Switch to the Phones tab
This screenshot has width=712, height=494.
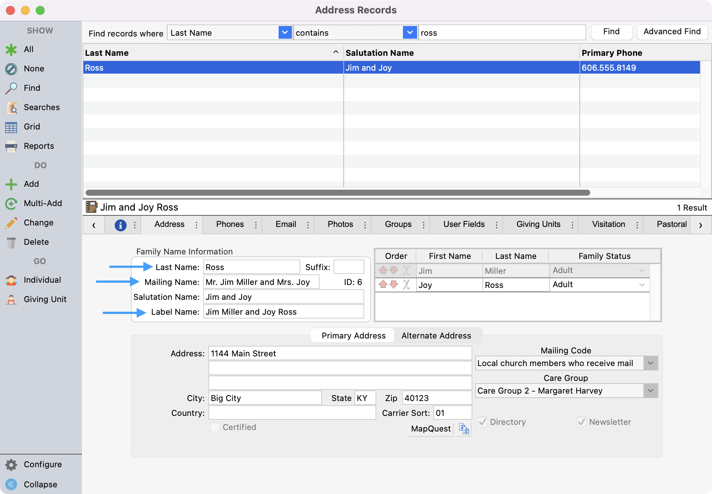pos(230,224)
